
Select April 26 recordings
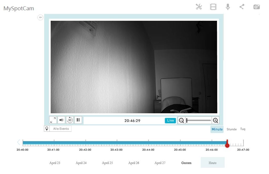134,163
